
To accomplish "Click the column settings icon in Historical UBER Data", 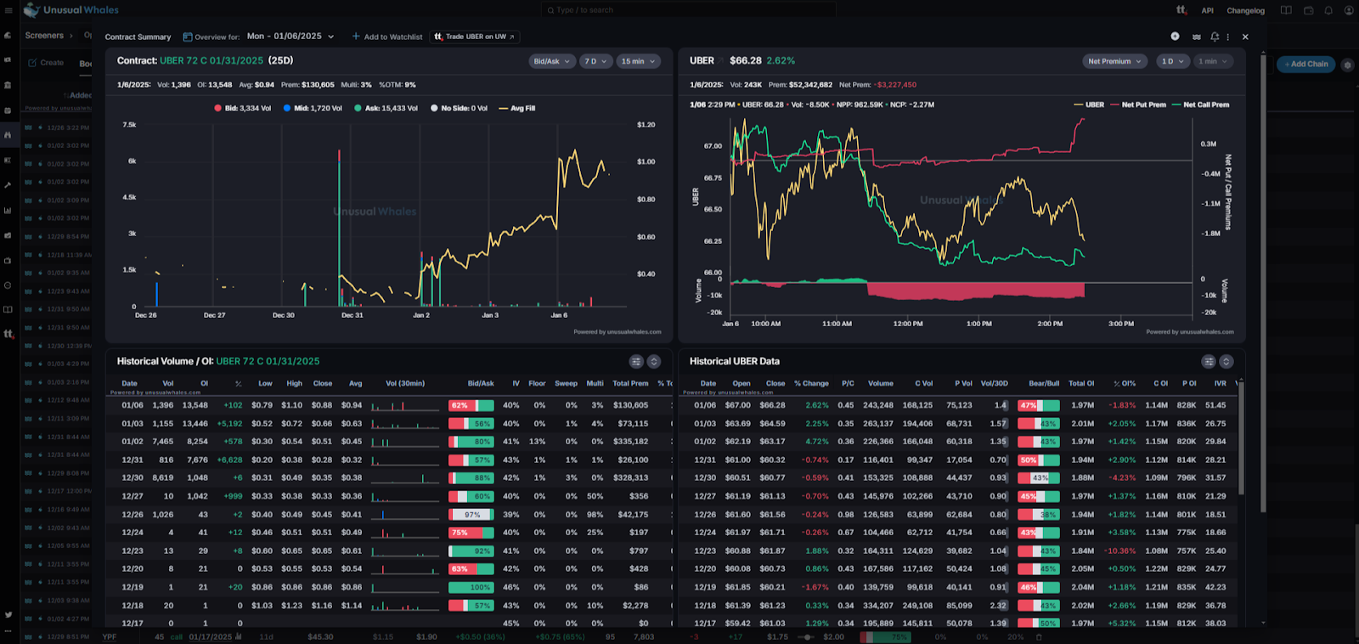I will (1209, 361).
